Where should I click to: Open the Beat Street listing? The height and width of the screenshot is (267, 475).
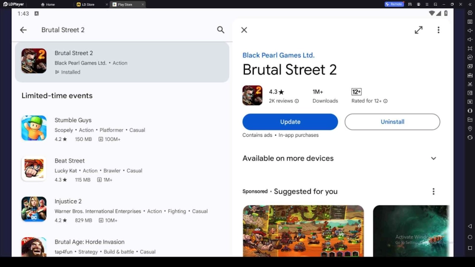click(122, 170)
